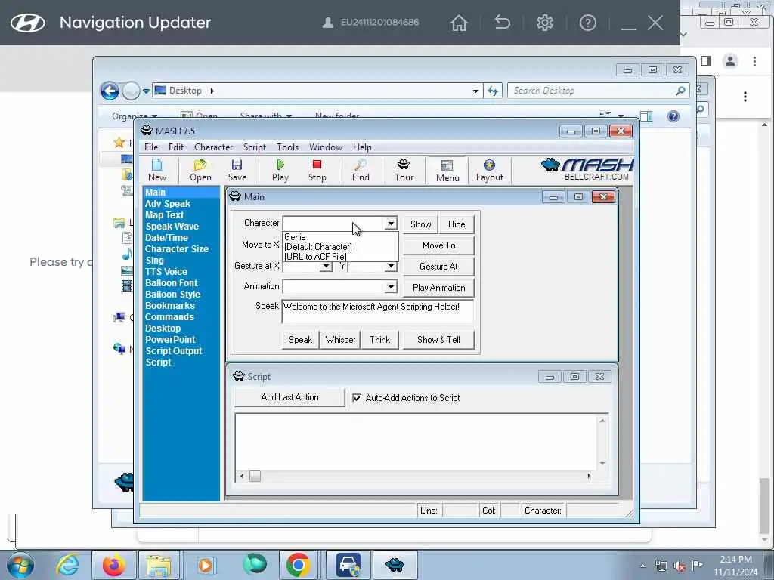This screenshot has width=774, height=580.
Task: Open Find tool in MASH toolbar
Action: click(361, 170)
